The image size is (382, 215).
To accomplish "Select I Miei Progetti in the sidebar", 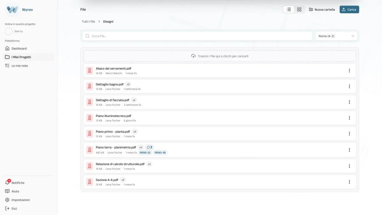I will click(29, 57).
